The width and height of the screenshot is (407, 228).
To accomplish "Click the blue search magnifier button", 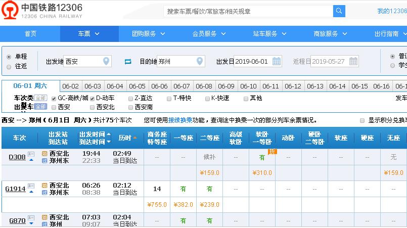I will tap(339, 11).
